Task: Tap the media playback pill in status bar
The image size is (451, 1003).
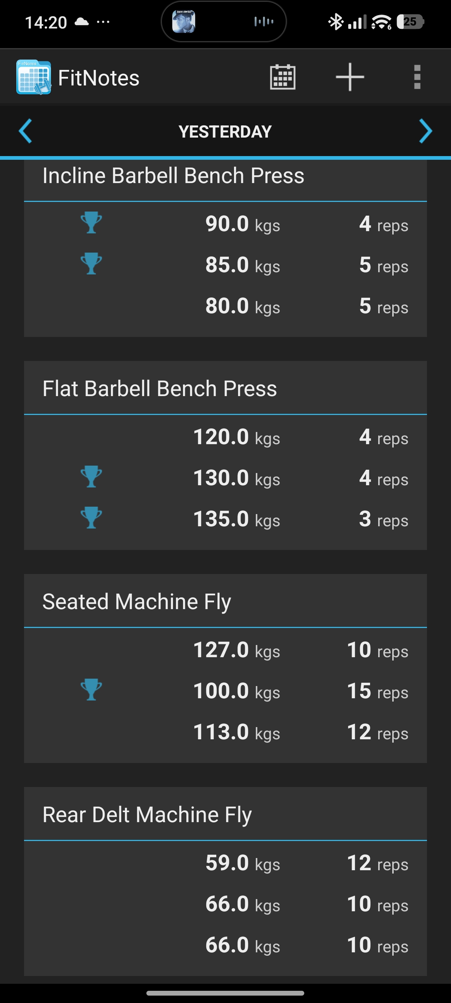Action: (x=224, y=21)
